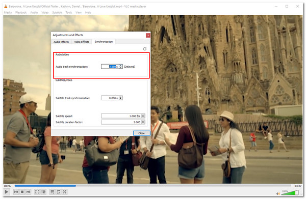Click the (Delayed) label text
Image resolution: width=306 pixels, height=199 pixels.
point(130,67)
